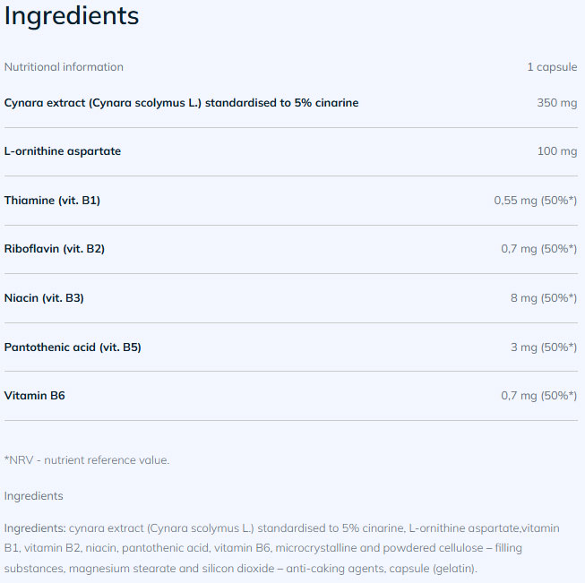Image resolution: width=585 pixels, height=583 pixels.
Task: Click the large Ingredients page heading
Action: pos(72,16)
